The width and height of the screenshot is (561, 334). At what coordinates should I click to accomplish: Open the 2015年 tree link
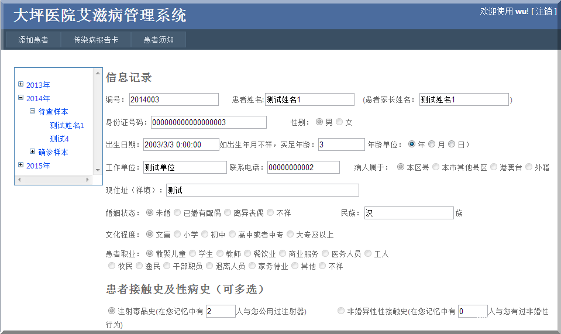click(x=38, y=166)
